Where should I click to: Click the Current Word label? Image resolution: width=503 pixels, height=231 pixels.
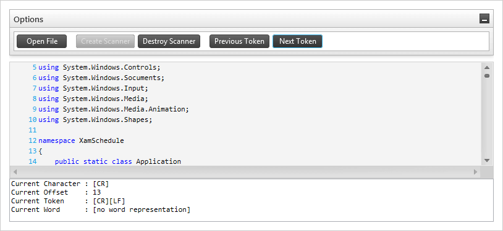point(36,210)
